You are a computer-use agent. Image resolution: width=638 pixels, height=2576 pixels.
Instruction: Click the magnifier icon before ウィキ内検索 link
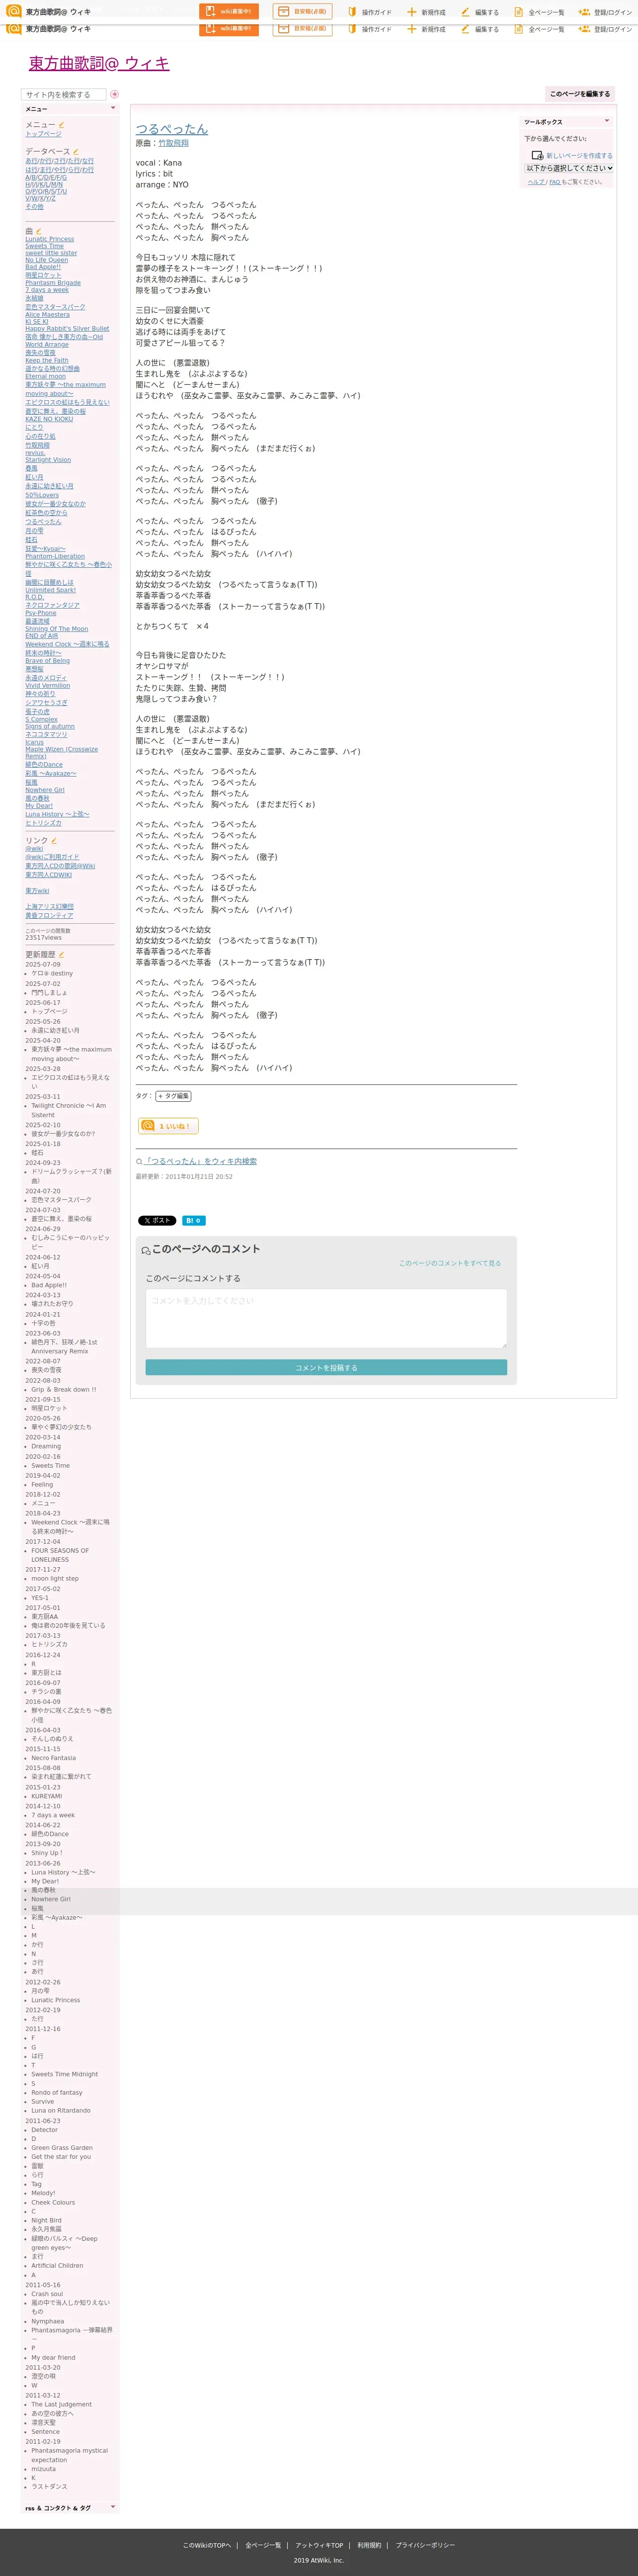coord(139,1162)
